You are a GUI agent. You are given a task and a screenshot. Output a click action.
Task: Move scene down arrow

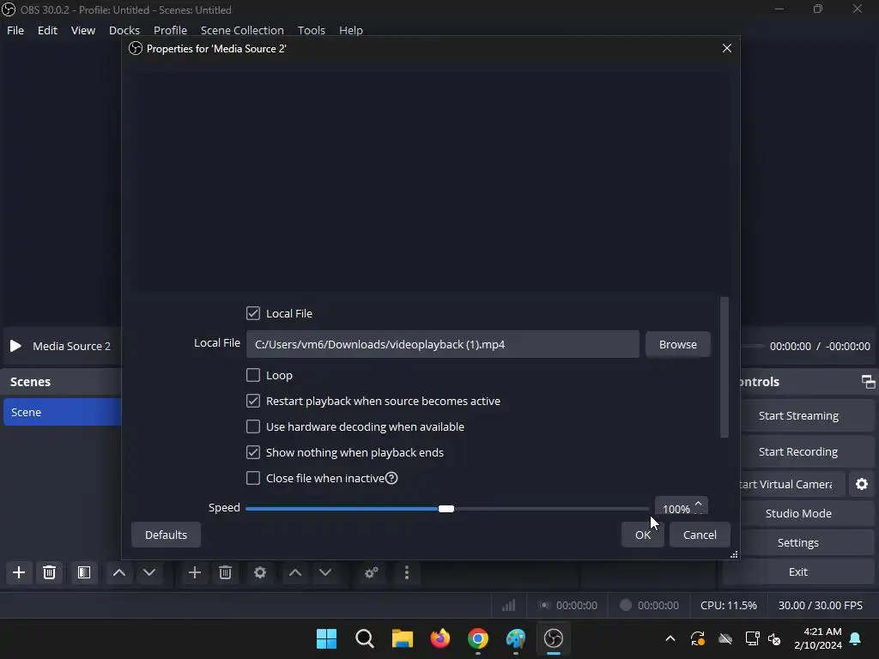[x=149, y=572]
